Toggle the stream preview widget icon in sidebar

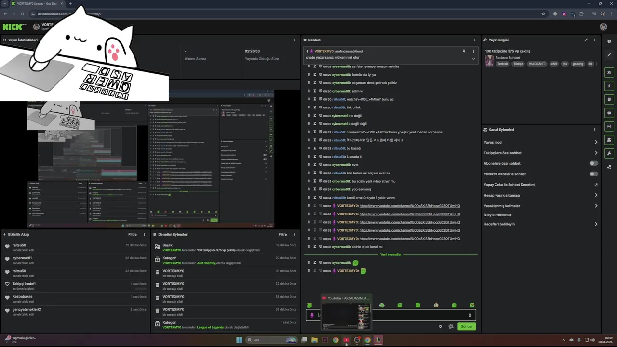coord(609,72)
